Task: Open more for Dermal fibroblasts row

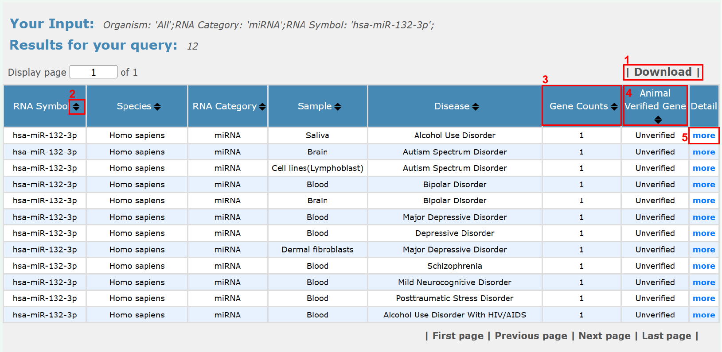Action: (x=703, y=250)
